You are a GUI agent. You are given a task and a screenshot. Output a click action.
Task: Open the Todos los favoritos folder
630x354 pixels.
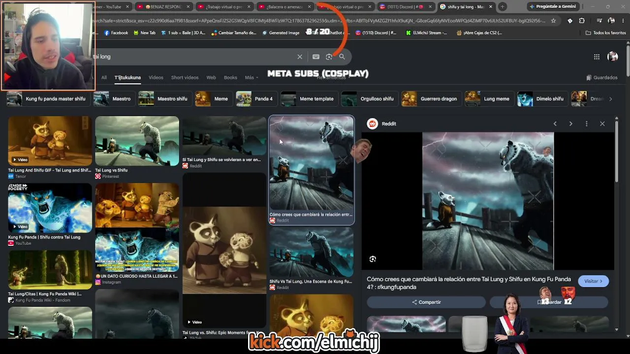605,33
